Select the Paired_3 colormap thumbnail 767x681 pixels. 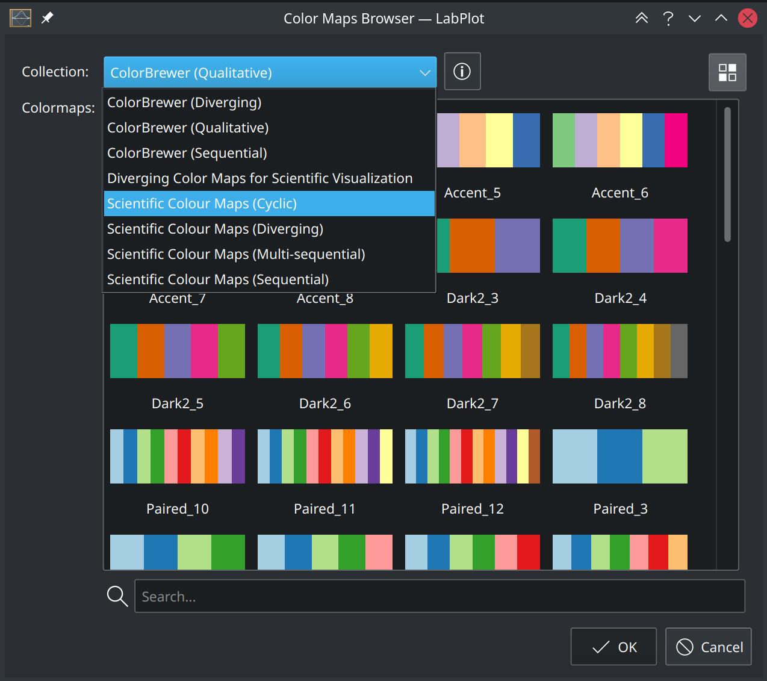click(619, 456)
